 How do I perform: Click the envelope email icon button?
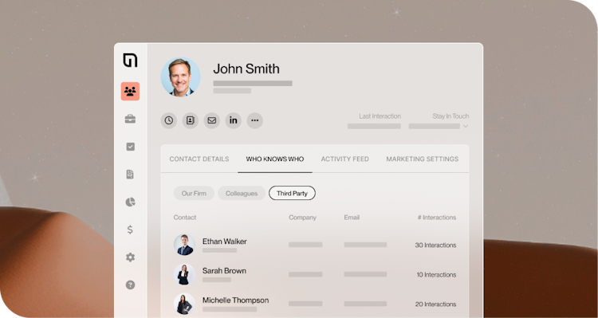[211, 120]
